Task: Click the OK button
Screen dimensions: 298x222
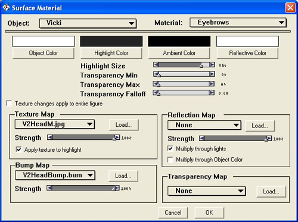Action: pyautogui.click(x=209, y=212)
